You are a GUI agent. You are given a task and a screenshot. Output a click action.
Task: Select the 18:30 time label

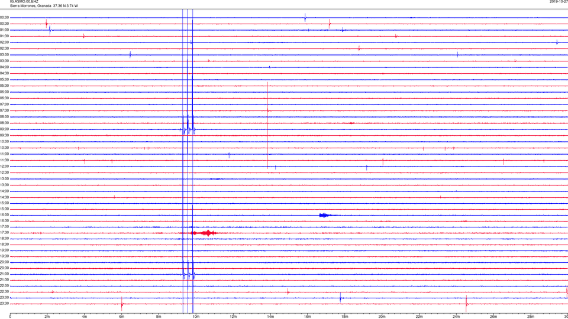tap(4, 245)
